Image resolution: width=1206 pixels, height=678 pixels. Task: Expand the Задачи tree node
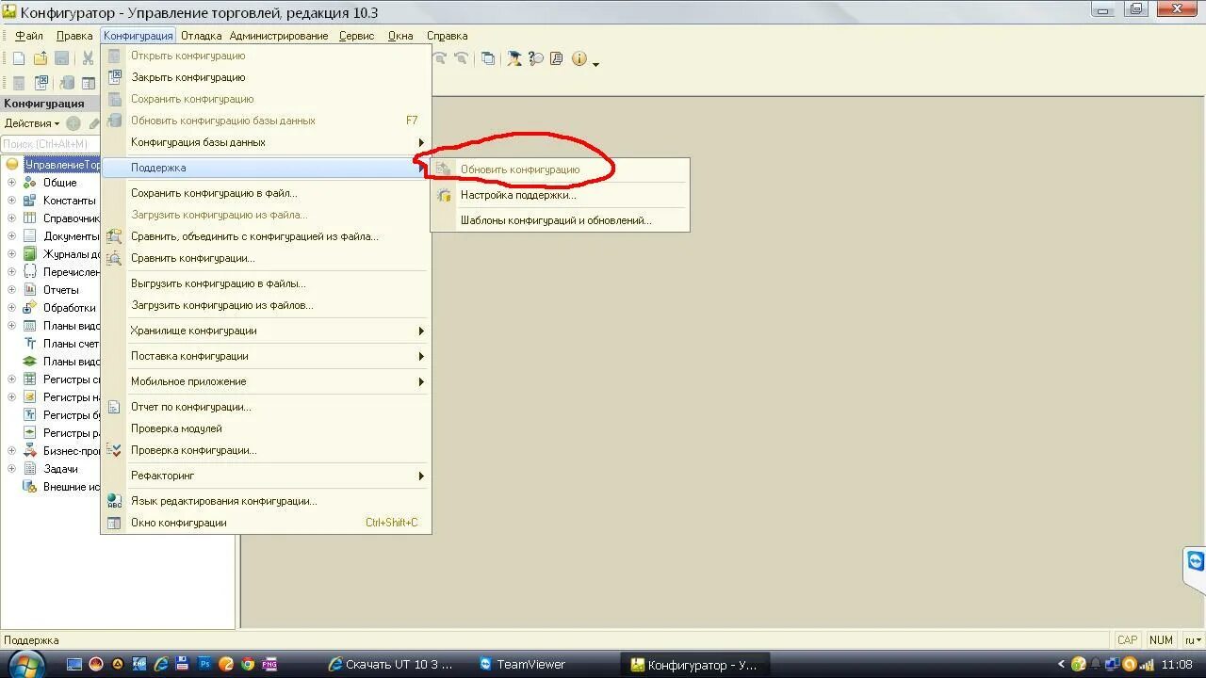12,469
